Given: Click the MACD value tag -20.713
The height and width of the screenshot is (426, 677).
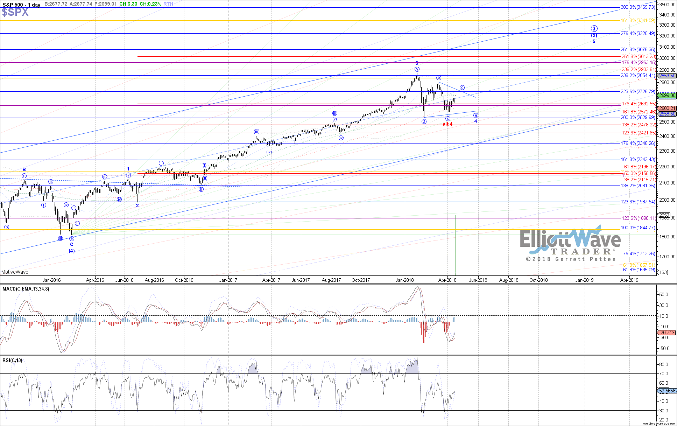Looking at the screenshot, I should click(667, 333).
